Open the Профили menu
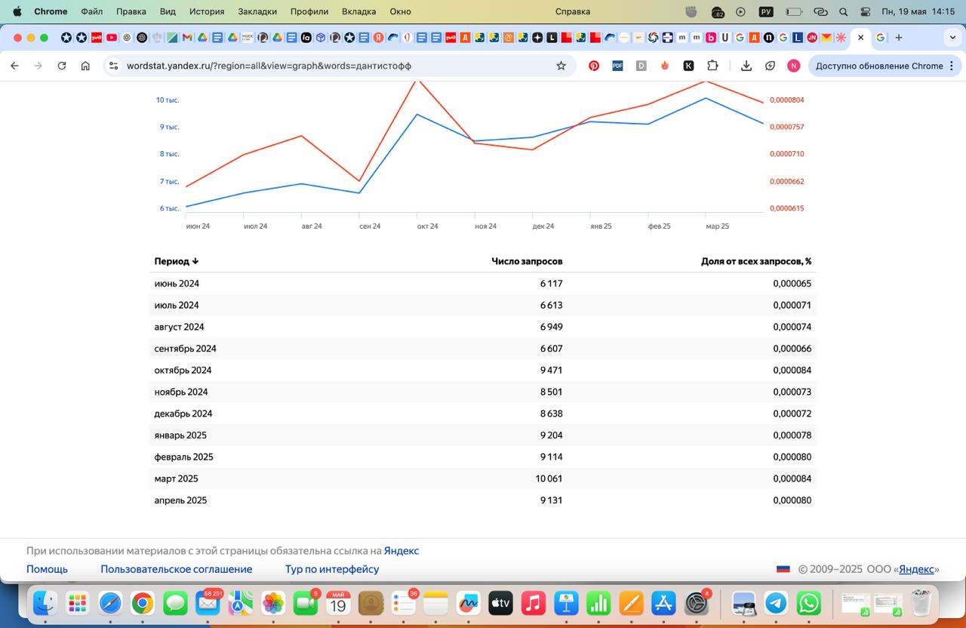 (x=309, y=11)
